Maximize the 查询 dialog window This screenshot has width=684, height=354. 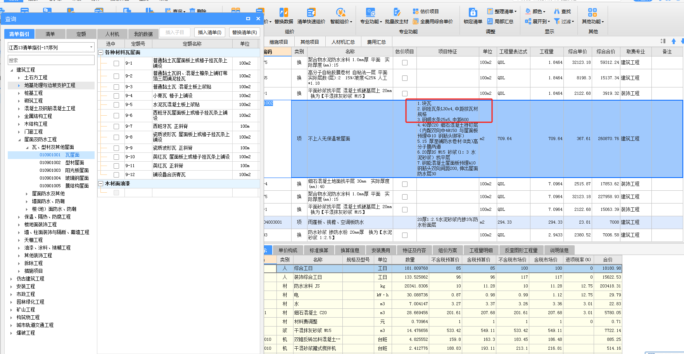[x=248, y=19]
